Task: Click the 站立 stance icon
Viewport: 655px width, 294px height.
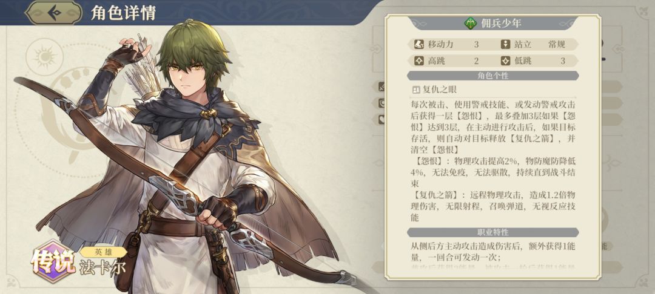Action: 506,44
